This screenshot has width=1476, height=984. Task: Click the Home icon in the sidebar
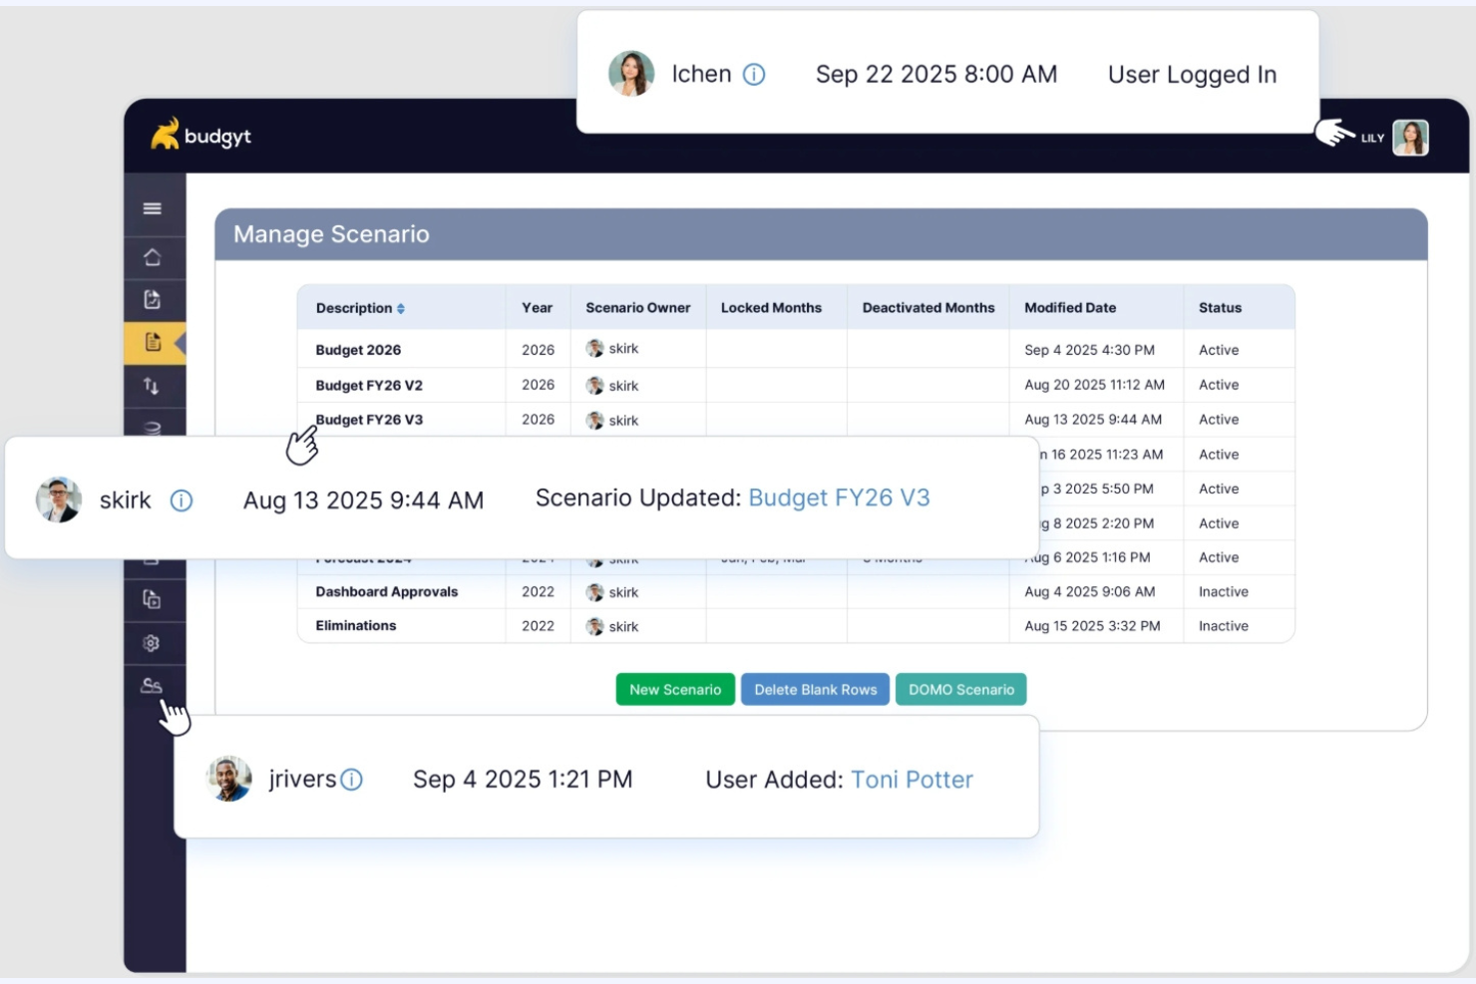coord(153,256)
